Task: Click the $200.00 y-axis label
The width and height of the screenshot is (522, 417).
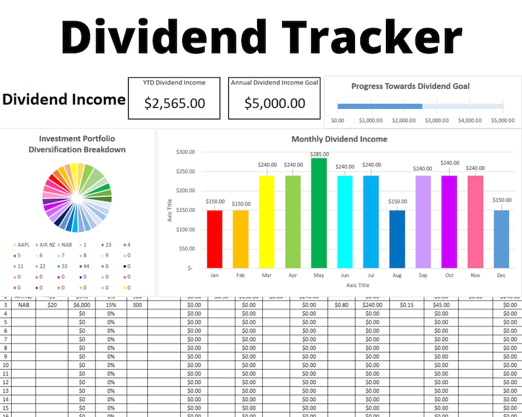Action: point(185,190)
